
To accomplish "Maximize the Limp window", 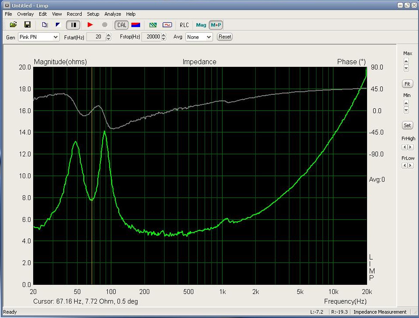I will 407,5.
